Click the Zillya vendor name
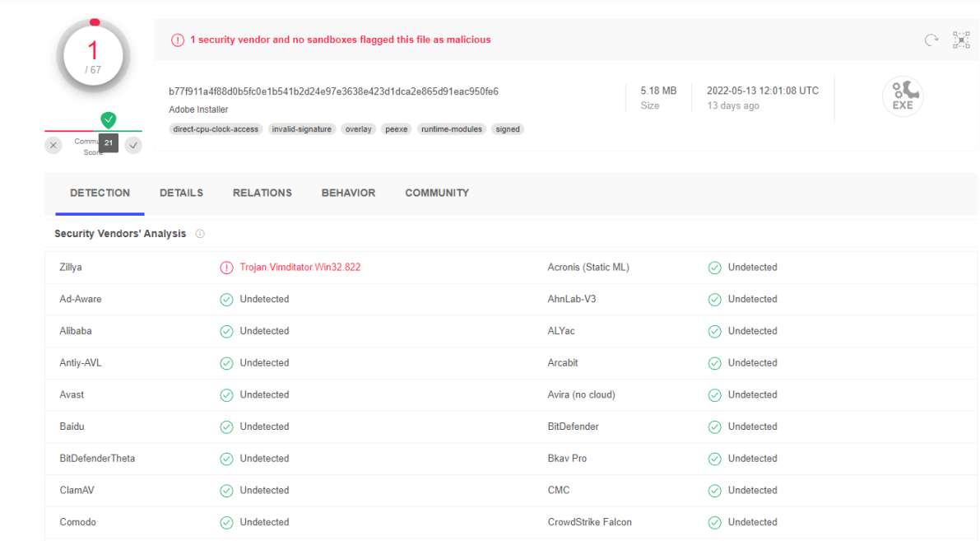Screen dimensions: 980x541 [71, 267]
